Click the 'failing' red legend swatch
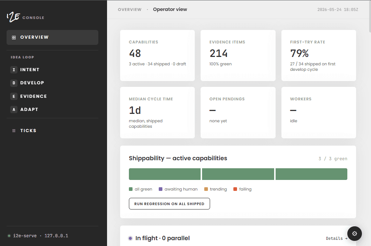The image size is (371, 246). tap(235, 189)
